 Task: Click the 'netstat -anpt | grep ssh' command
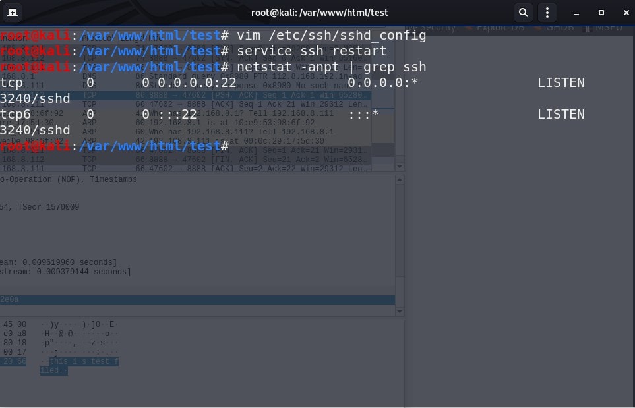(331, 67)
